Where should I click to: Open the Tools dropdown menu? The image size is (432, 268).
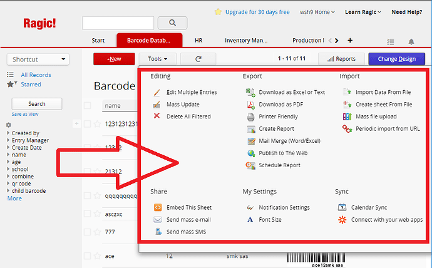157,59
